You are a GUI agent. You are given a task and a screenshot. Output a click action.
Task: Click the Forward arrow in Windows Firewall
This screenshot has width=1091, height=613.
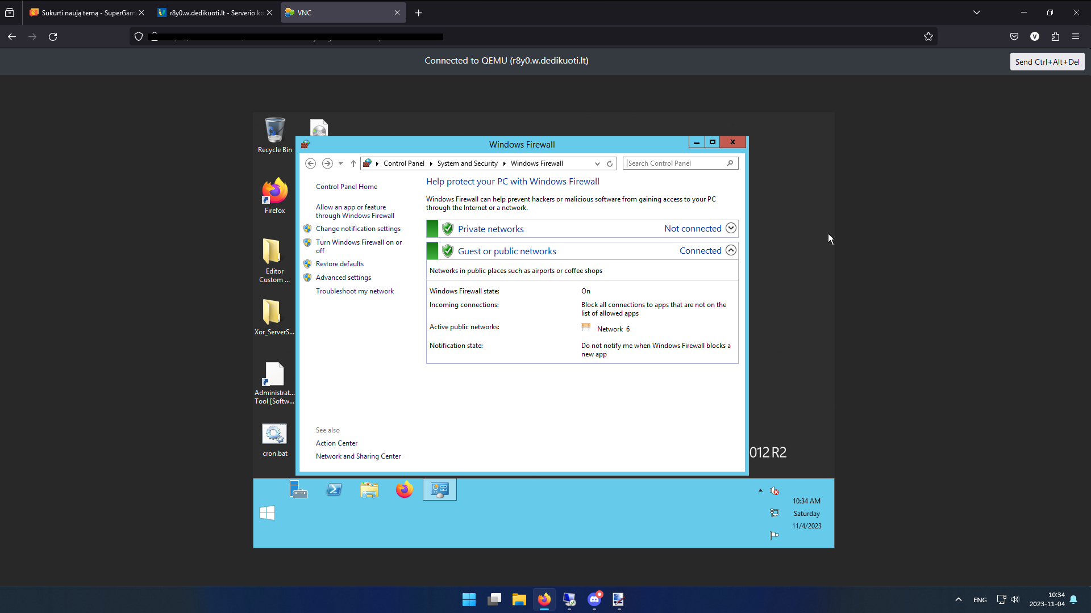click(x=327, y=163)
